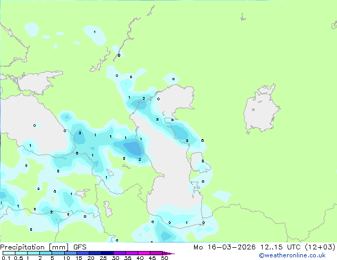
Task: Pick the 2–5 mm legend color swatch
Action: (46, 253)
